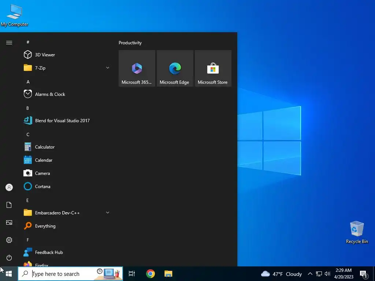
Task: Click the F letter group header
Action: coord(28,240)
